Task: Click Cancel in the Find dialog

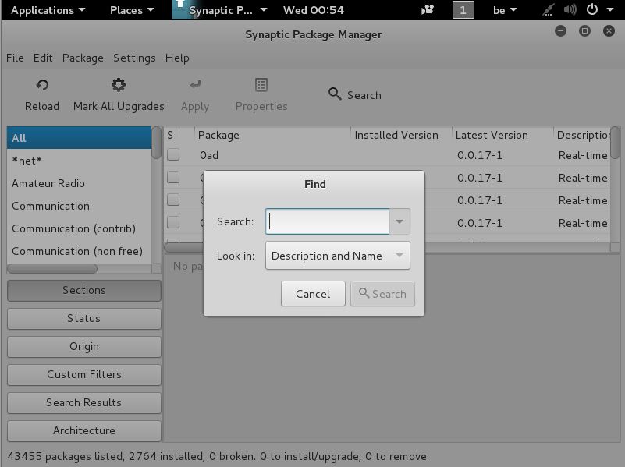Action: coord(313,294)
